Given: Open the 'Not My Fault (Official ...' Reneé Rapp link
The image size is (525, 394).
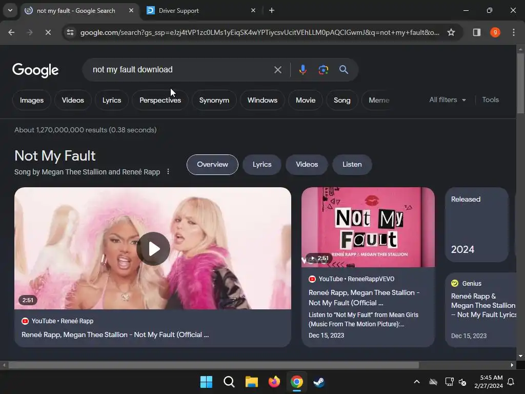Looking at the screenshot, I should pyautogui.click(x=115, y=334).
